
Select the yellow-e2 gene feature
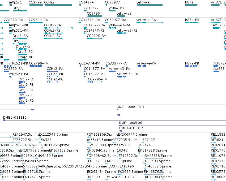click(x=121, y=16)
